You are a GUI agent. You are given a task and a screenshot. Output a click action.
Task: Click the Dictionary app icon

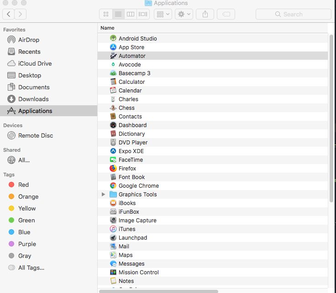point(113,134)
